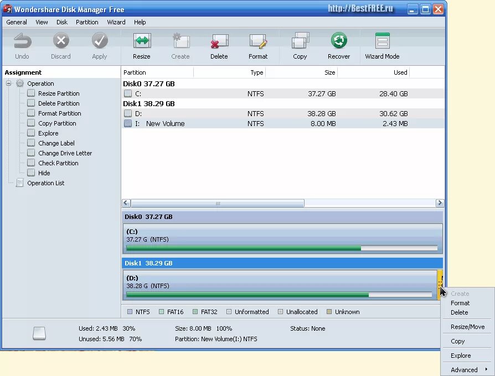Open the Wizard menu
The height and width of the screenshot is (376, 495).
pos(116,22)
